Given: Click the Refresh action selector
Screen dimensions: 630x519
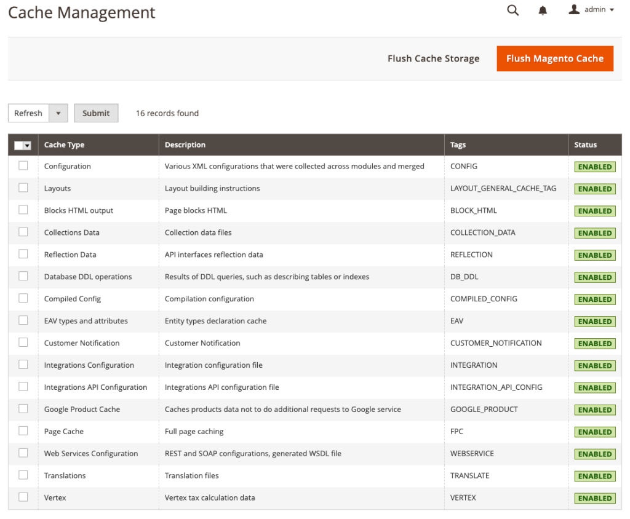Looking at the screenshot, I should click(x=28, y=113).
